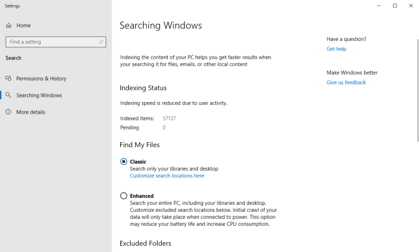Viewport: 419px width, 252px height.
Task: Click the Permissions & History icon
Action: [x=9, y=79]
